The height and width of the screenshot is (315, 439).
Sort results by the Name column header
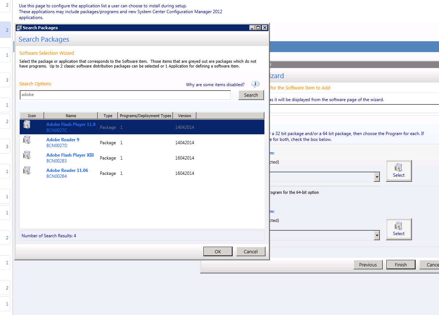71,116
